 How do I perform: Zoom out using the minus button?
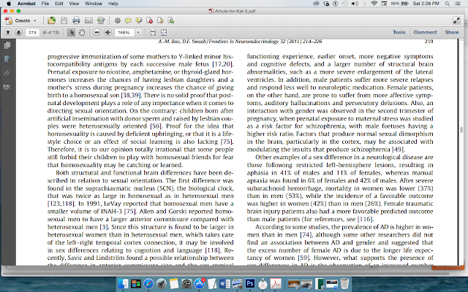pyautogui.click(x=97, y=32)
